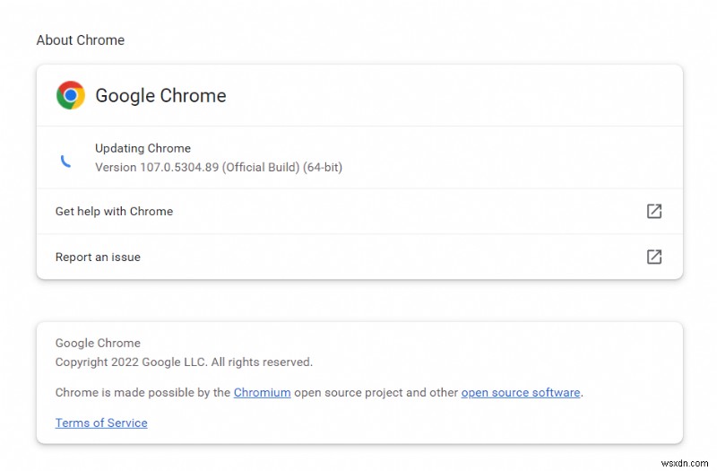The image size is (717, 471).
Task: Click the About Chrome page heading
Action: coord(81,40)
